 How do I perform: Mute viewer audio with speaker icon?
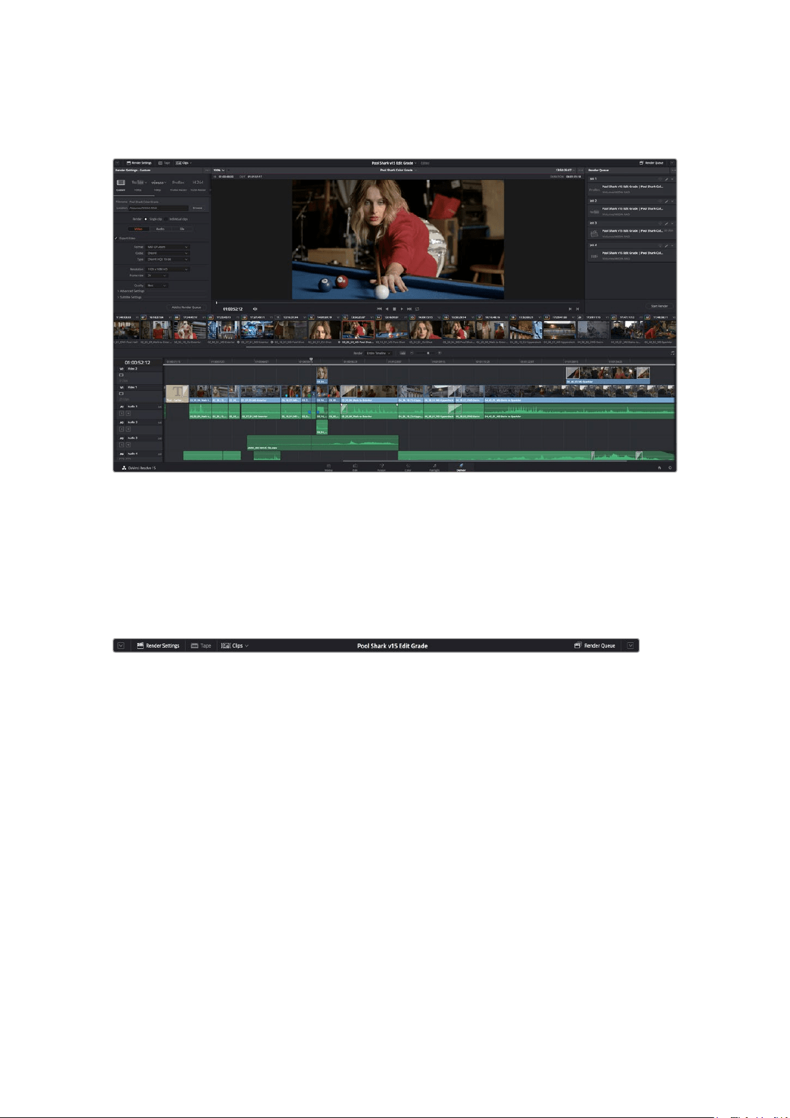pyautogui.click(x=255, y=309)
